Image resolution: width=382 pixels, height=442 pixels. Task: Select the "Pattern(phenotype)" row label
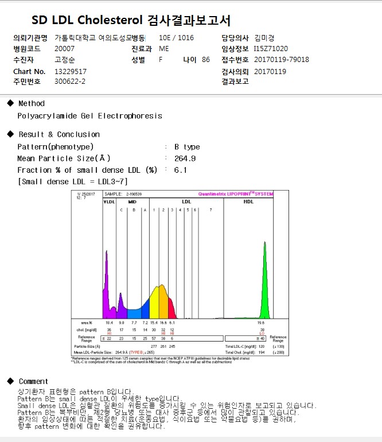pos(56,147)
